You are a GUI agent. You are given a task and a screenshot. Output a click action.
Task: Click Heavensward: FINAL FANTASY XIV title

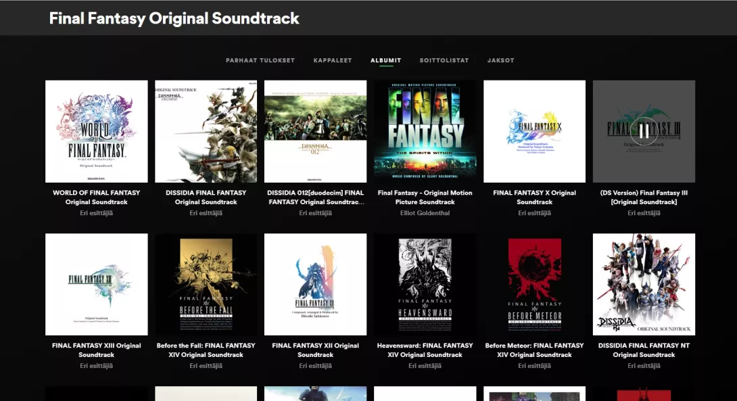point(425,350)
